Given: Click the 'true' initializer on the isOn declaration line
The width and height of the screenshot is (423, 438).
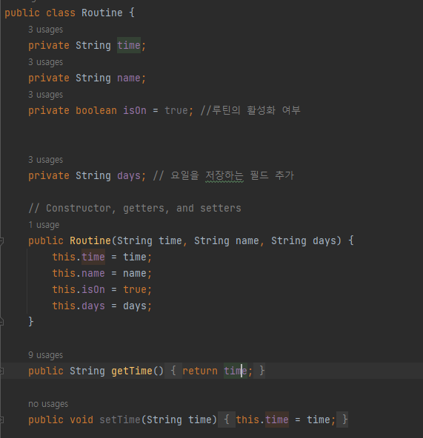Looking at the screenshot, I should (176, 111).
